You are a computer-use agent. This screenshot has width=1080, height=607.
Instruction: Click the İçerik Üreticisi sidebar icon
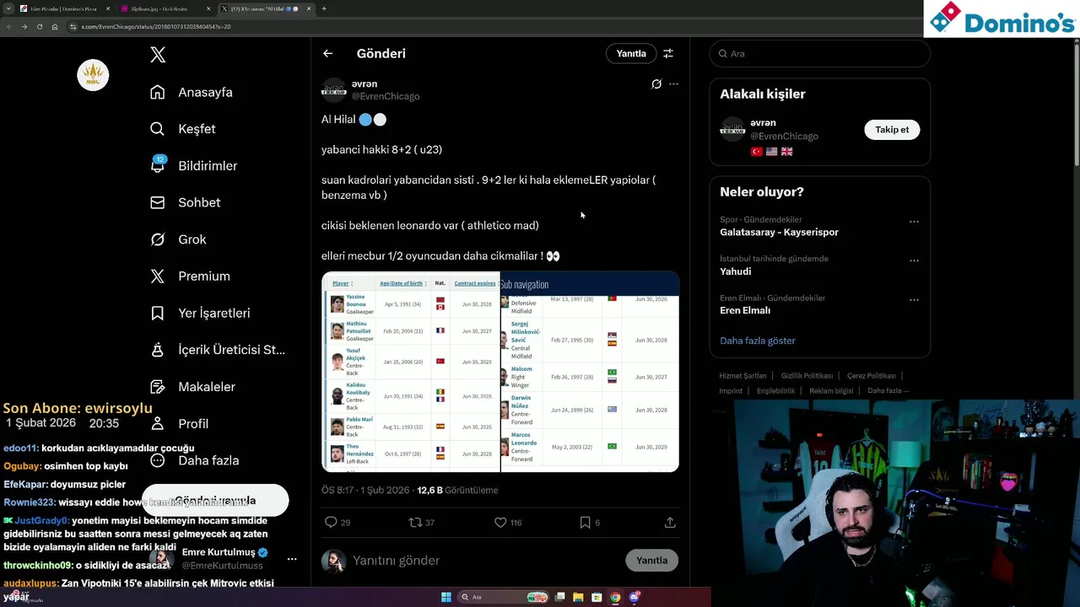coord(158,350)
